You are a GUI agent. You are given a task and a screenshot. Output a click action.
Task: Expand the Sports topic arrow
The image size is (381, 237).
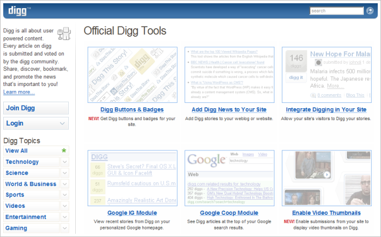(64, 195)
